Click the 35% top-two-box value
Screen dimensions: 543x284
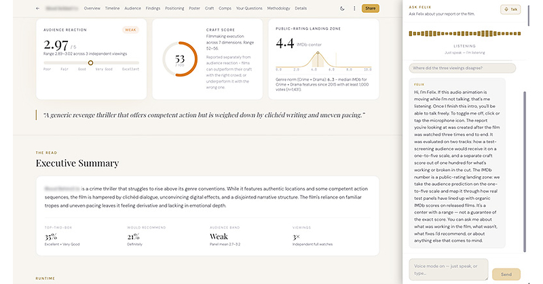click(51, 237)
